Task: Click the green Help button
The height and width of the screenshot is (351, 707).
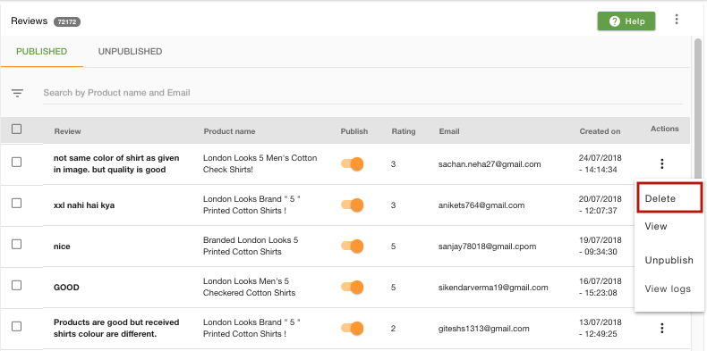Action: (x=626, y=21)
